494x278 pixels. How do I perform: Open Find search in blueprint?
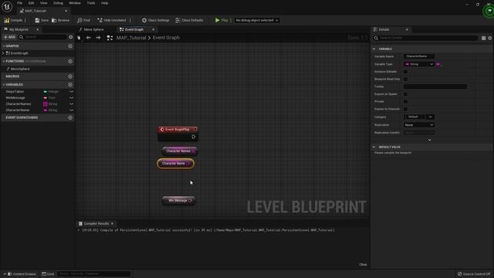click(x=83, y=20)
